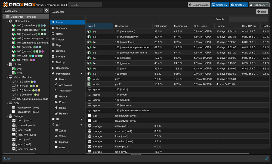Click the Ceph icon in the side menu
Image resolution: width=272 pixels, height=164 pixels.
pos(53,45)
